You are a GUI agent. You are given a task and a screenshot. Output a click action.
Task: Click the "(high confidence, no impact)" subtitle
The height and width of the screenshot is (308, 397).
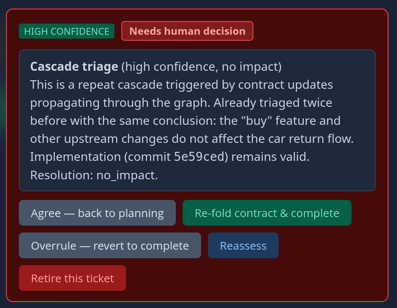[x=202, y=67]
